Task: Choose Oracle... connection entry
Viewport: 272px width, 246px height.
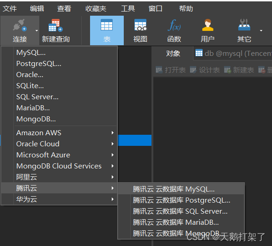Action: tap(59, 75)
